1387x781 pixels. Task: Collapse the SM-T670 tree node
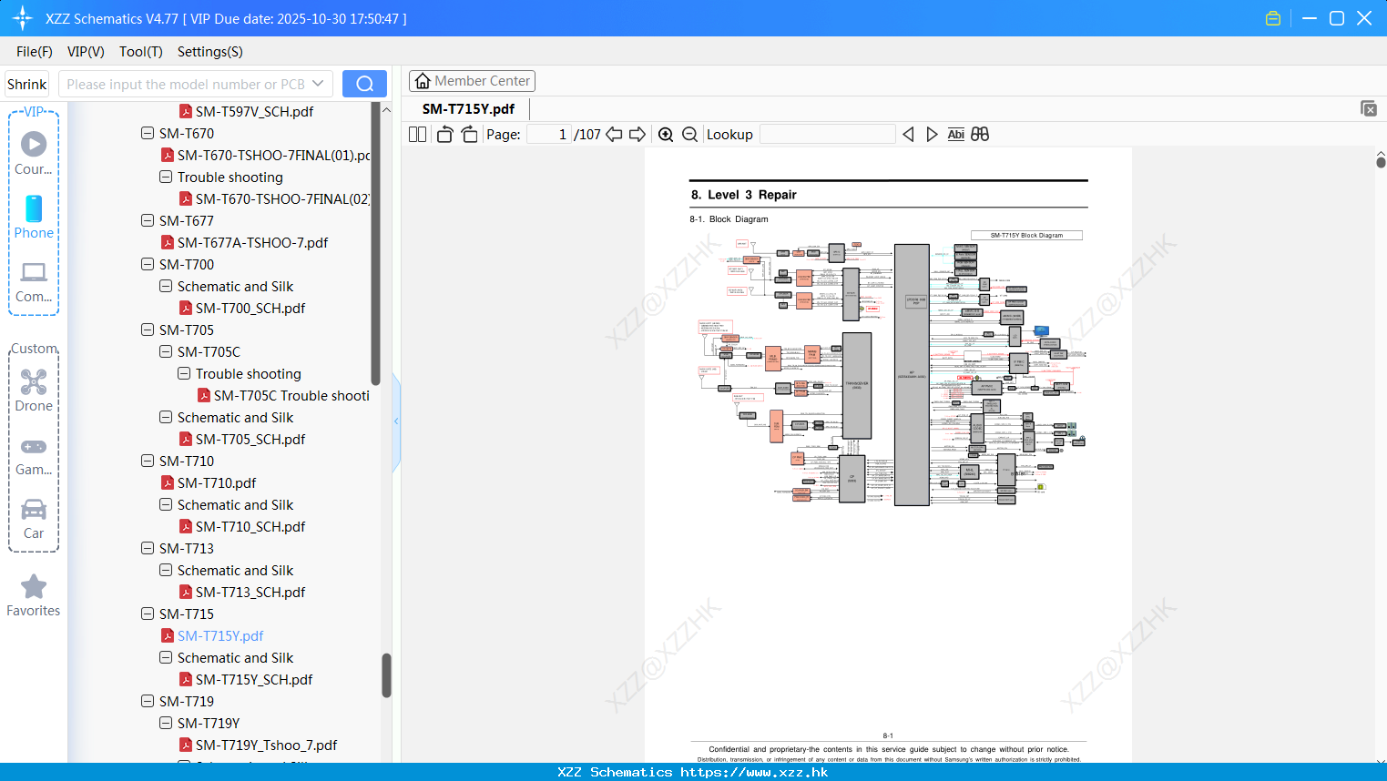point(148,133)
